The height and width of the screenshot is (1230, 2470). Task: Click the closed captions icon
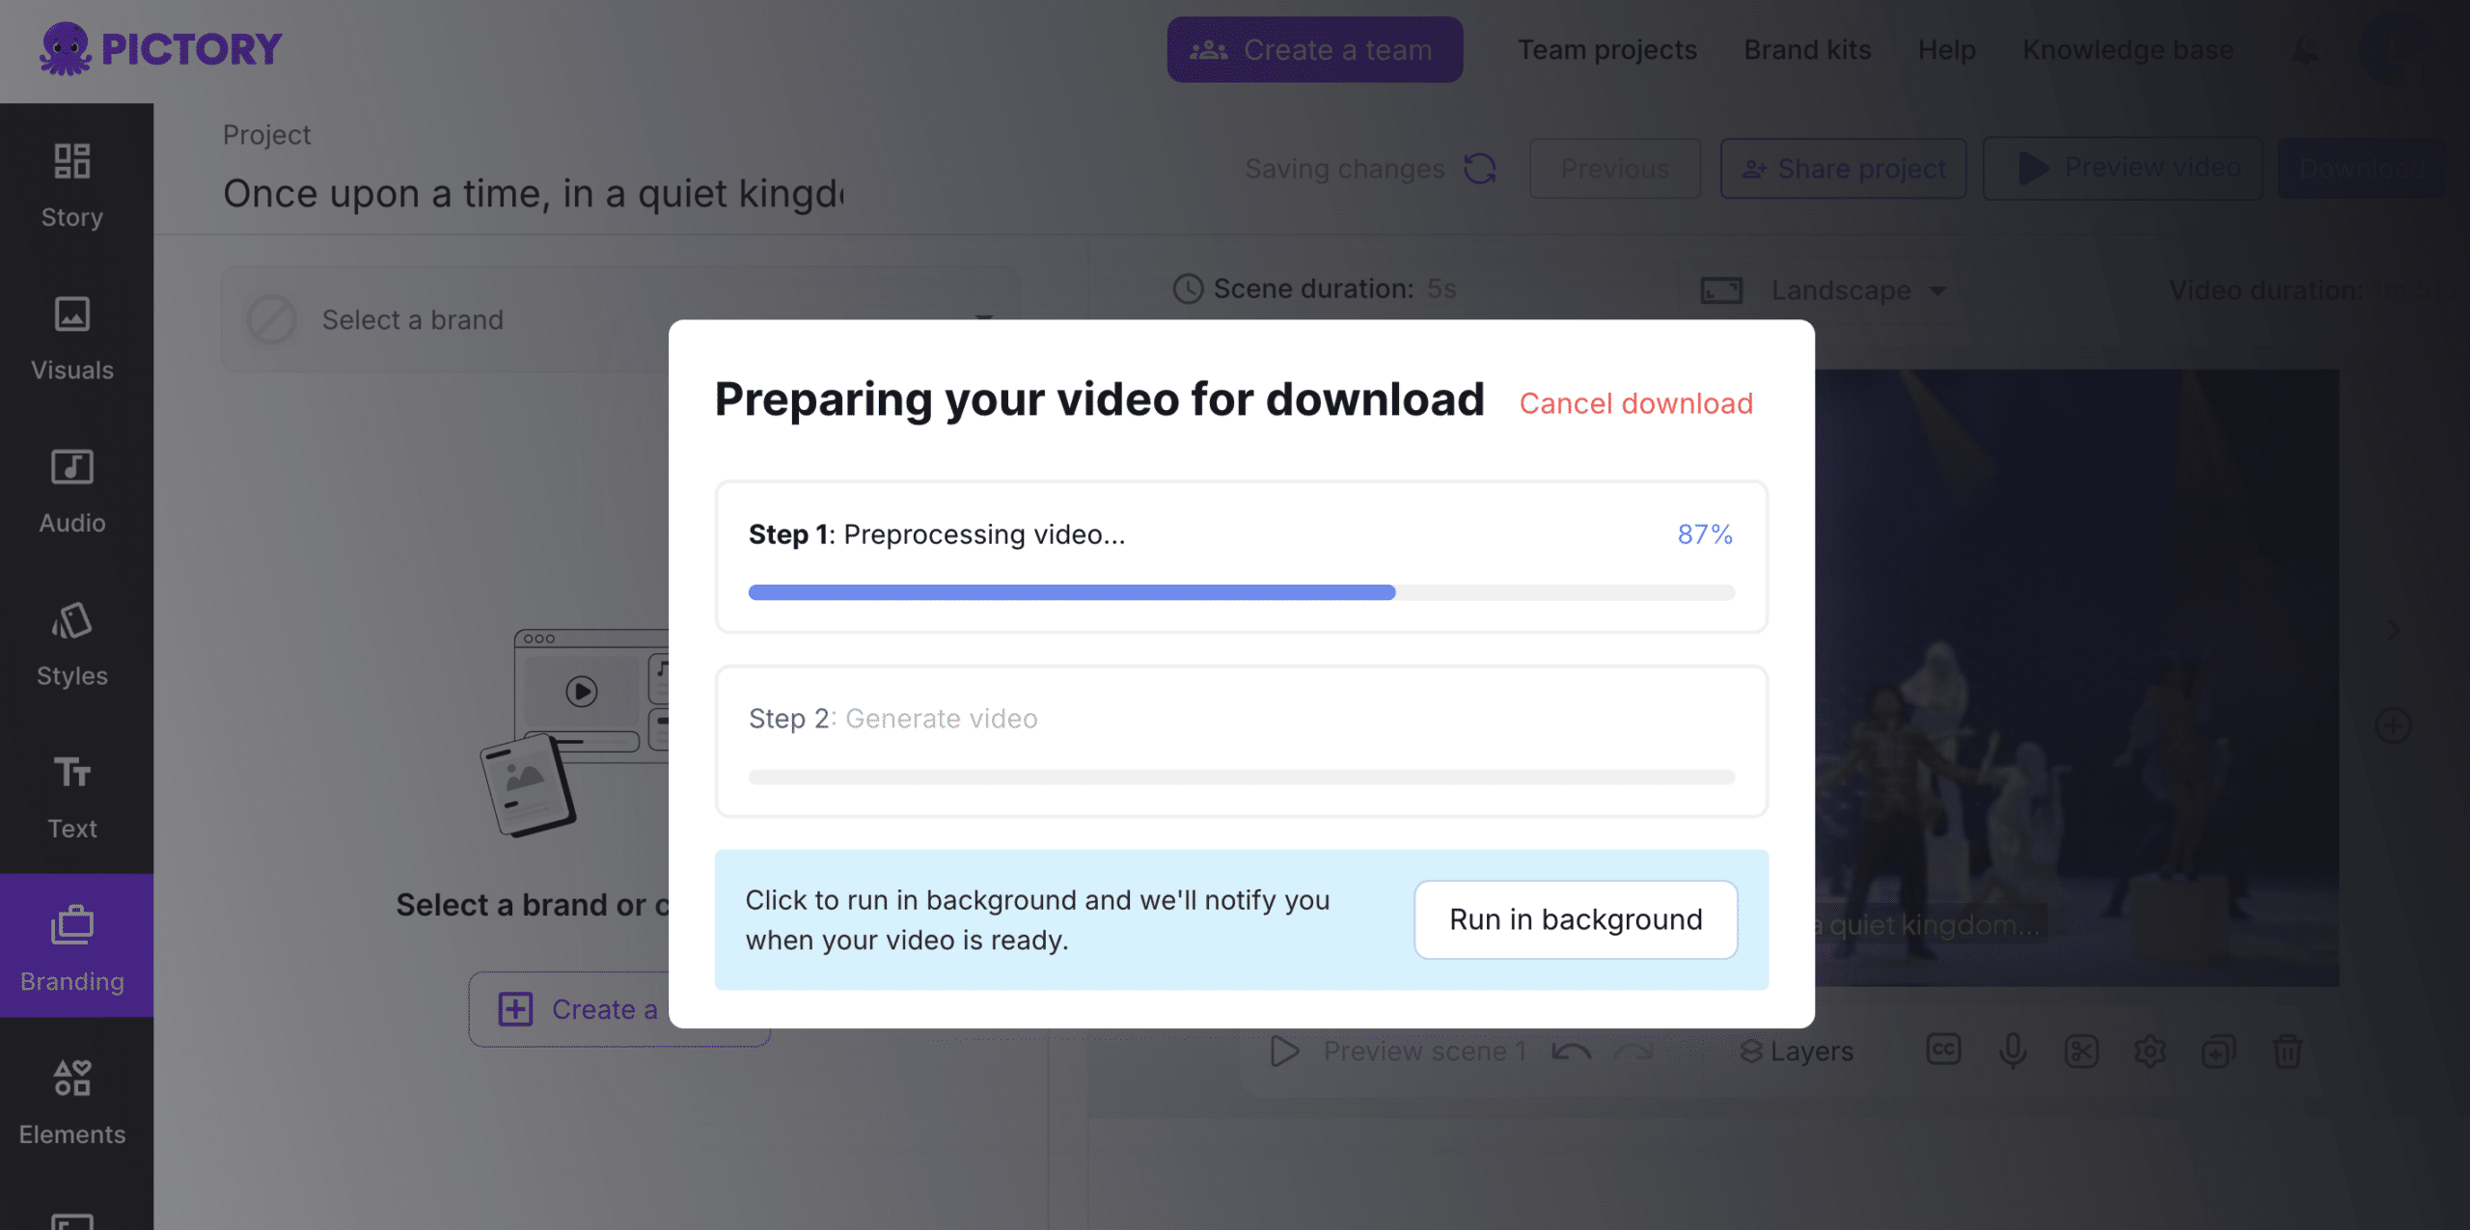tap(1943, 1051)
